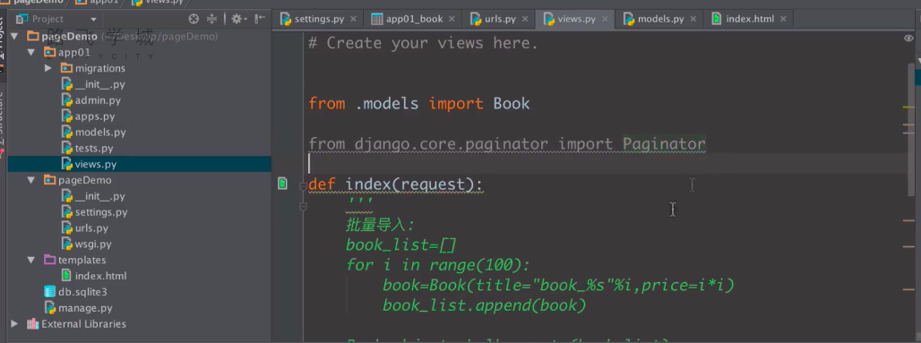This screenshot has height=343, width=921.
Task: Collapse the inner pageDemo package folder
Action: point(31,180)
